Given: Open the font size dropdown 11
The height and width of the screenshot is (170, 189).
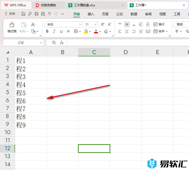Looking at the screenshot, I should pos(95,24).
